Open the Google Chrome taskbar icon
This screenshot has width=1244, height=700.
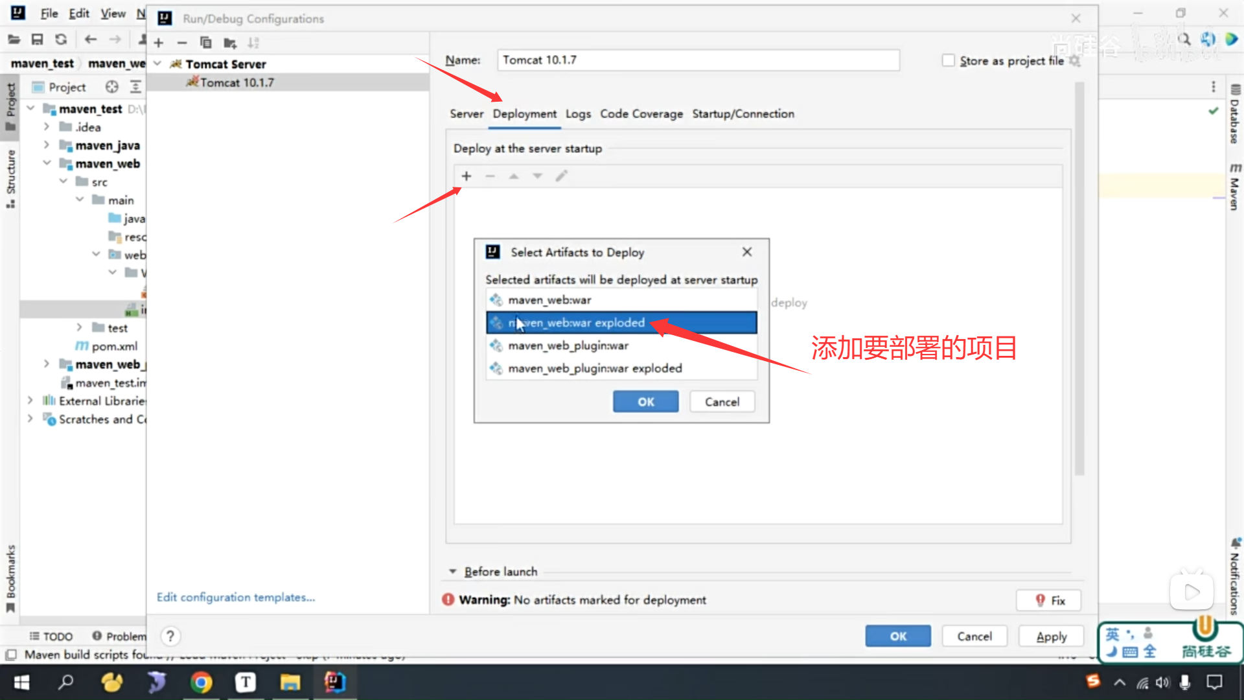(x=201, y=682)
